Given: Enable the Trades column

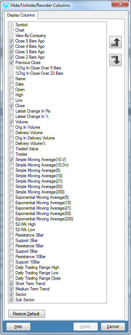Looking at the screenshot, I should tap(12, 154).
